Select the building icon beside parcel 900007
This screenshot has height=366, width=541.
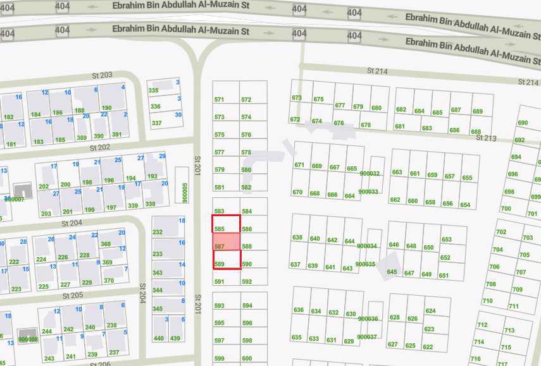[x=23, y=190]
